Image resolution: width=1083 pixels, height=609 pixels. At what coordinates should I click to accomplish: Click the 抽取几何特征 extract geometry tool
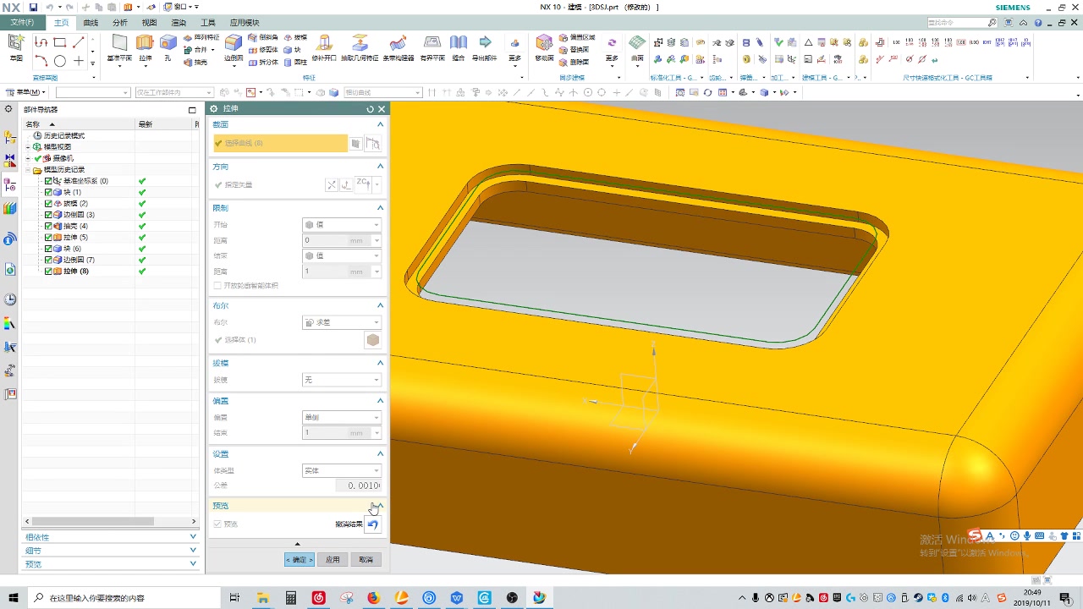click(360, 47)
